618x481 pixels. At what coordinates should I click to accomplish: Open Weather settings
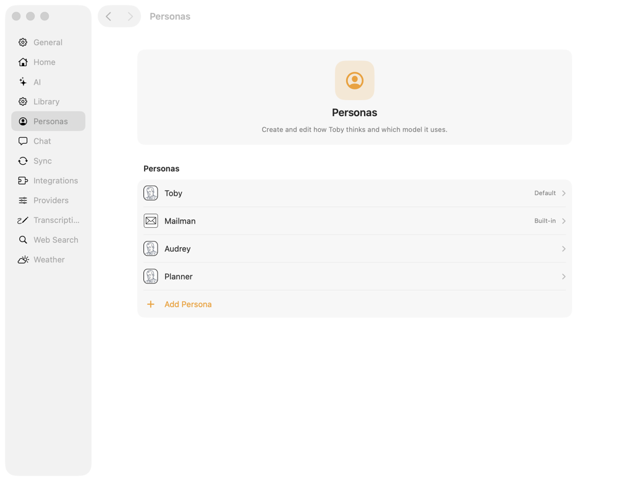48,259
